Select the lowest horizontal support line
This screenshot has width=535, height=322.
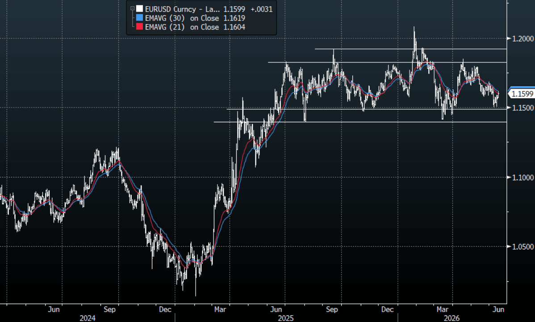click(360, 122)
